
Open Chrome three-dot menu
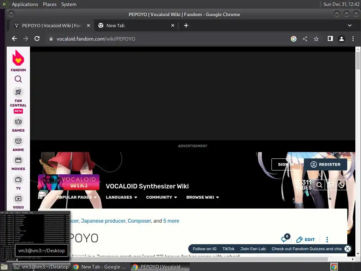[353, 39]
